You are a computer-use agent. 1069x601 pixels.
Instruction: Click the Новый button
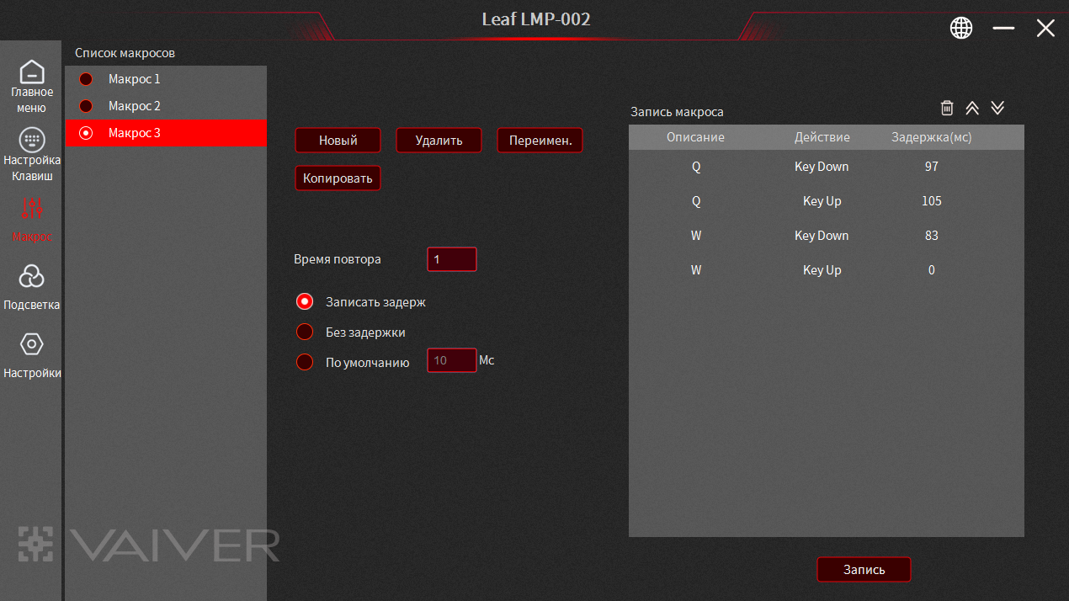tap(338, 141)
